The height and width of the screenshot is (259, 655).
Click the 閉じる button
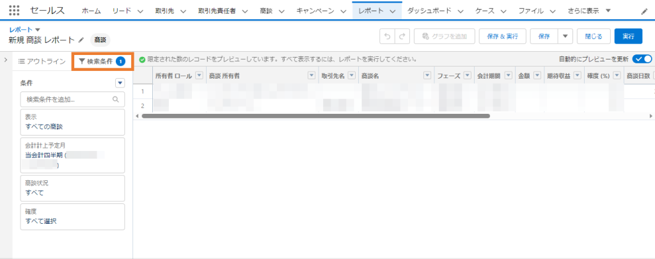(594, 36)
